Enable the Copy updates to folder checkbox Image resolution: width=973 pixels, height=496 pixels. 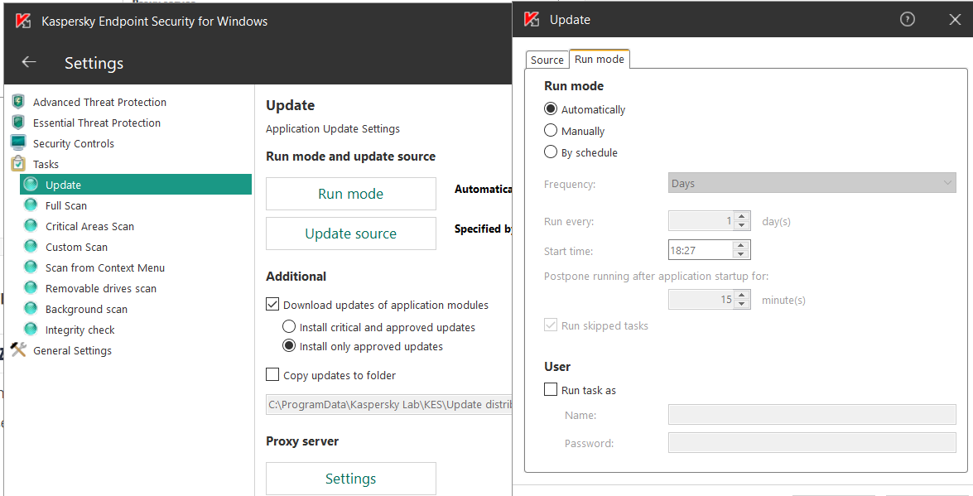coord(272,375)
